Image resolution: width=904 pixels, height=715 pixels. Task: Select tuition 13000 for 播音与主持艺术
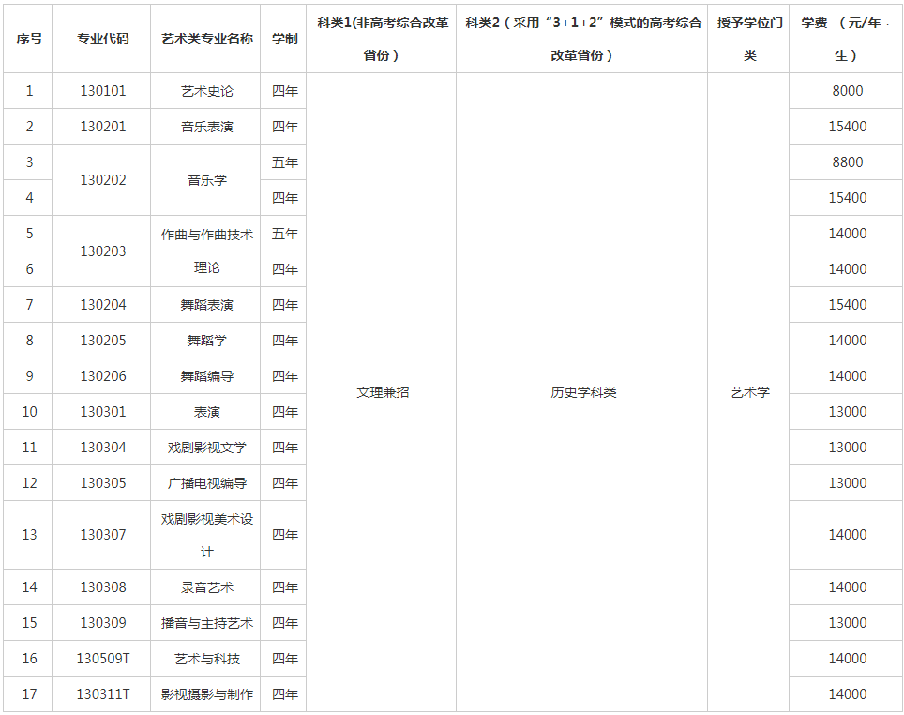pos(847,623)
